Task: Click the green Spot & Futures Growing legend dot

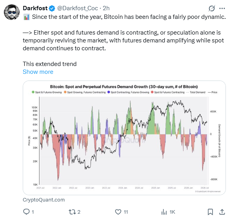Action: coord(33,92)
